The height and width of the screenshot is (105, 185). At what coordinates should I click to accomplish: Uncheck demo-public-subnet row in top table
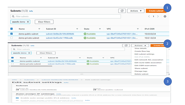(x=11, y=34)
